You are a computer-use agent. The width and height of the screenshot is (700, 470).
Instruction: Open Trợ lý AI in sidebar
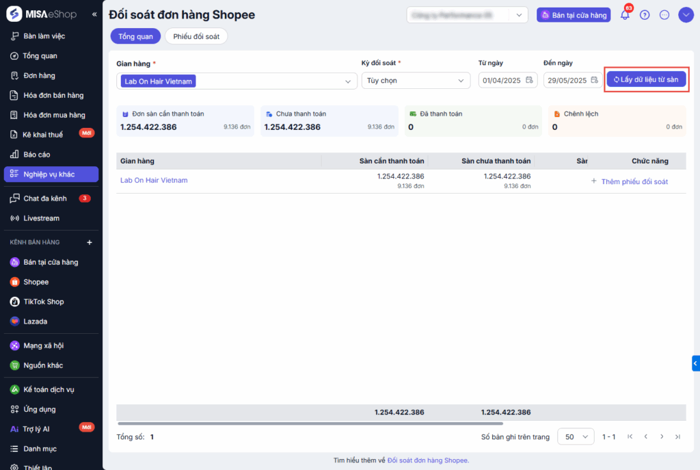(x=36, y=429)
